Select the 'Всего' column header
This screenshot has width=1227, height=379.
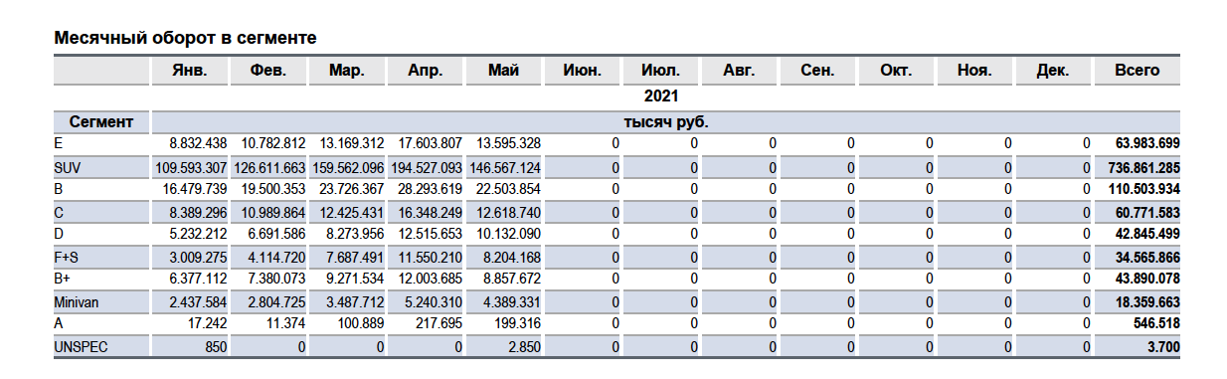pos(1137,71)
